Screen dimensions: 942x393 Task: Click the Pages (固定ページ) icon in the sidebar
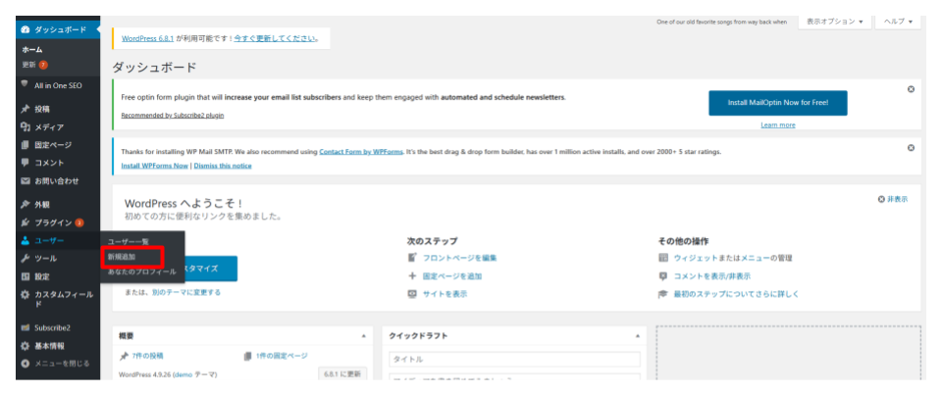coord(26,145)
